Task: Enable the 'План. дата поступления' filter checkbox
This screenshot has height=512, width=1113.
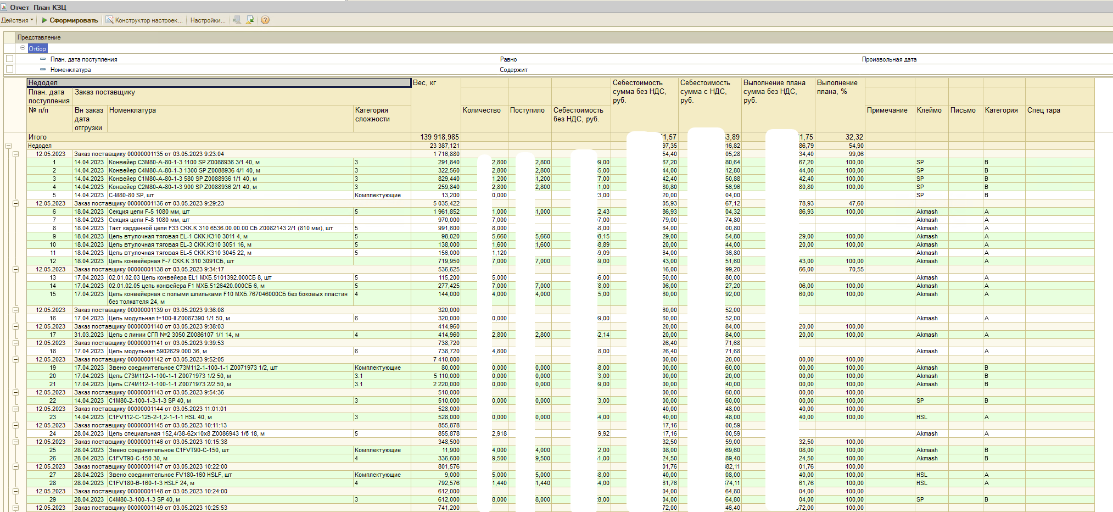Action: click(9, 59)
